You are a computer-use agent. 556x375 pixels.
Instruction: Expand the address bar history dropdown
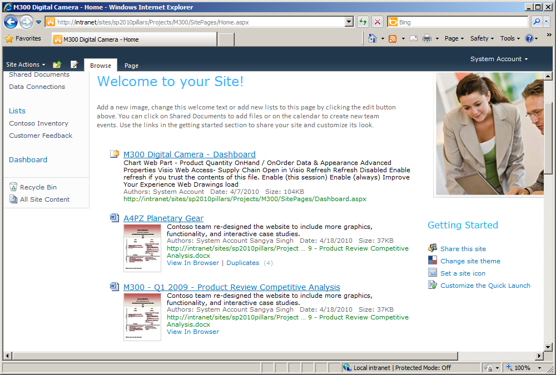(349, 22)
